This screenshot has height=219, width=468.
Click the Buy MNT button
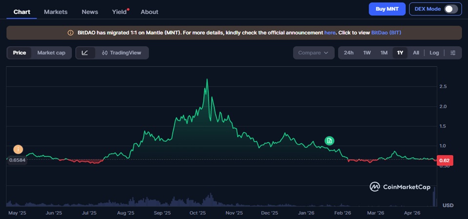click(387, 9)
